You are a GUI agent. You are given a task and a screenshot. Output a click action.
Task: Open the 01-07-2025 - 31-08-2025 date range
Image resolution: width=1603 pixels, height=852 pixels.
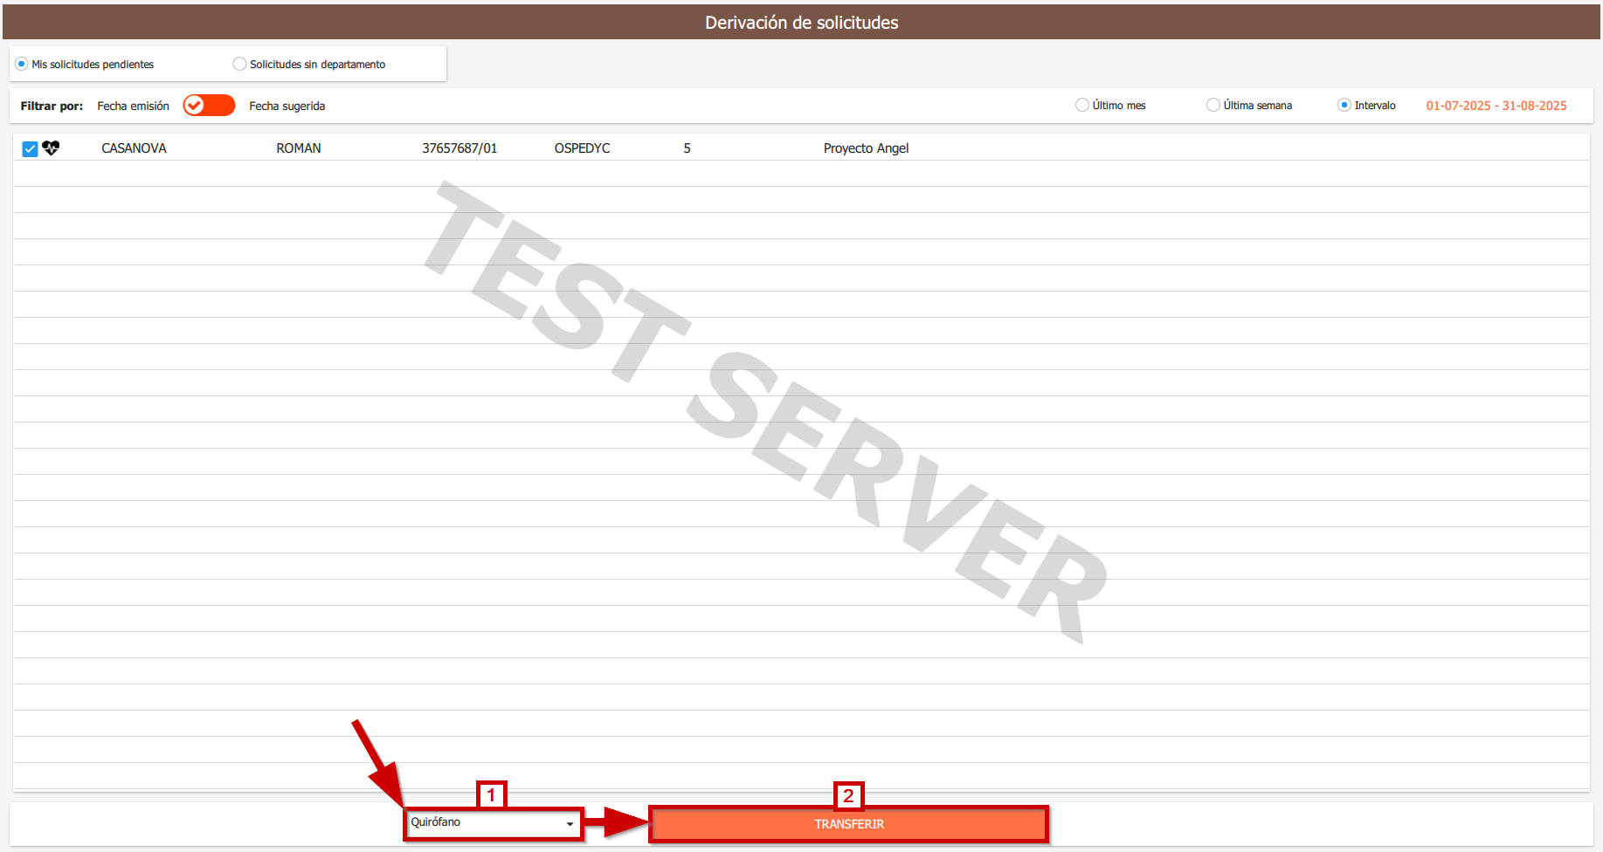pos(1496,106)
